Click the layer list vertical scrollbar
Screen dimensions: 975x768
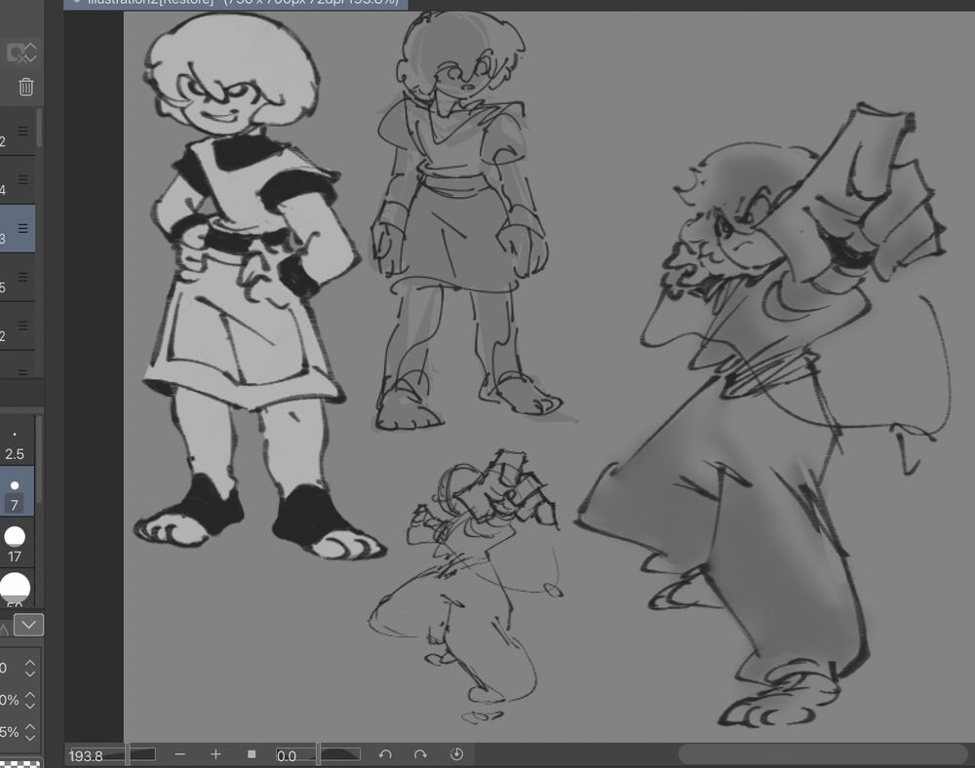tap(39, 129)
